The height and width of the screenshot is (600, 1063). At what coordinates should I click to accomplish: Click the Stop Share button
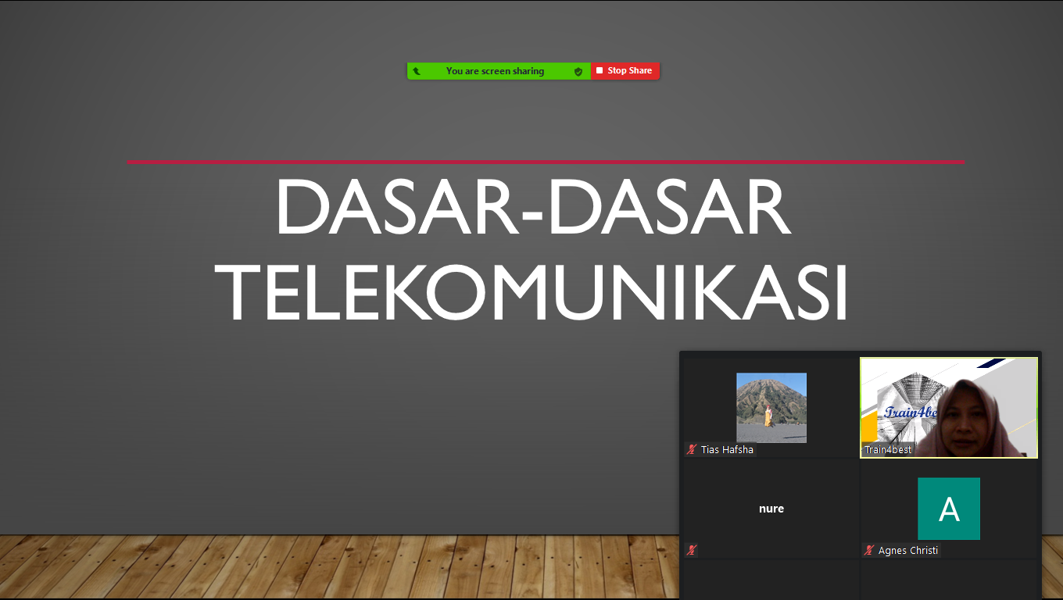625,71
